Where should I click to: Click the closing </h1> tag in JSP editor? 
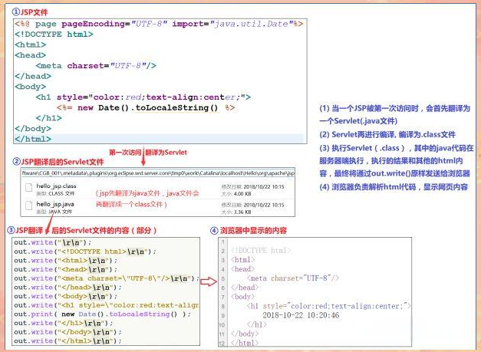point(48,118)
